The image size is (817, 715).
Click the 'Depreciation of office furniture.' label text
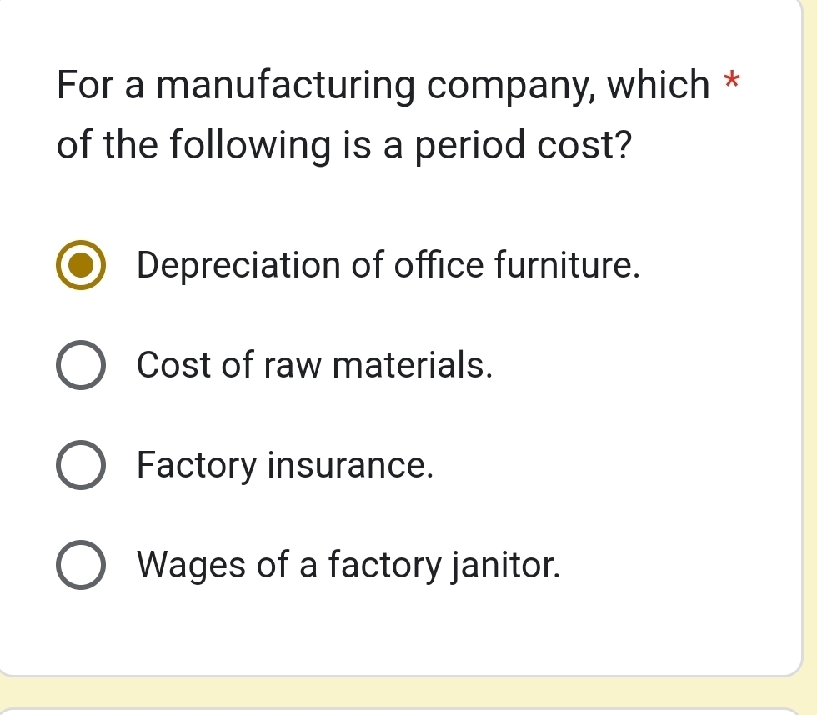(x=388, y=265)
